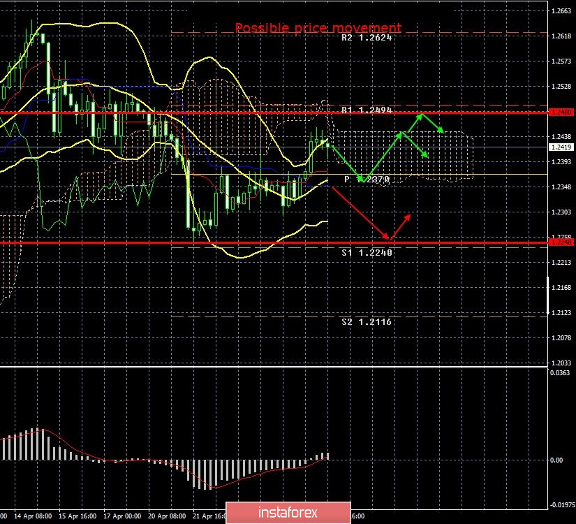This screenshot has height=524, width=576.
Task: Click the 1.2078 price axis value
Action: [561, 338]
